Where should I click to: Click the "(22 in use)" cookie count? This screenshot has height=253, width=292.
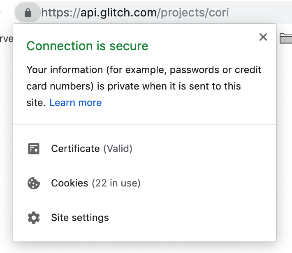116,183
